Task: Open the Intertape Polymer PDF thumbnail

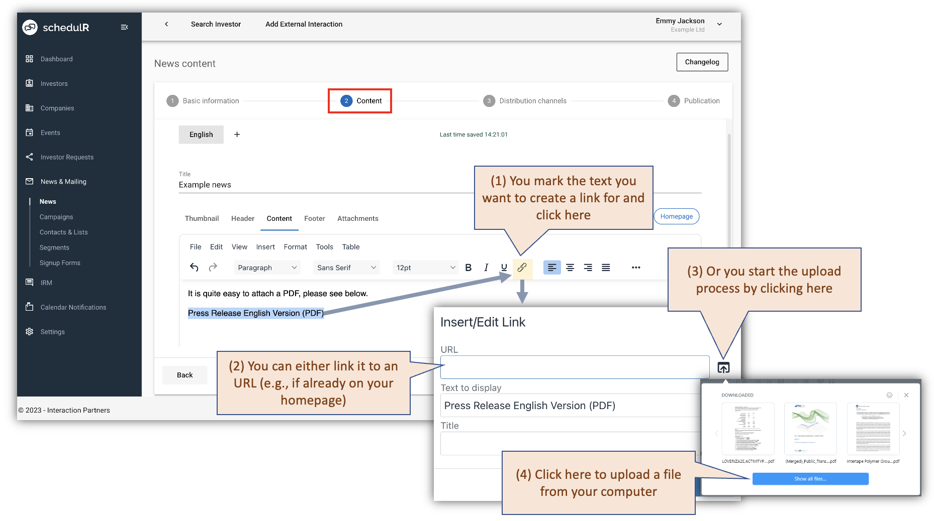Action: (x=873, y=429)
